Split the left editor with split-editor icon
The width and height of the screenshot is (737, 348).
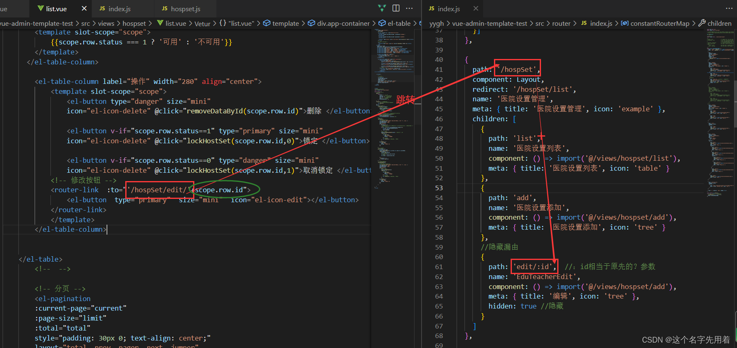coord(396,8)
